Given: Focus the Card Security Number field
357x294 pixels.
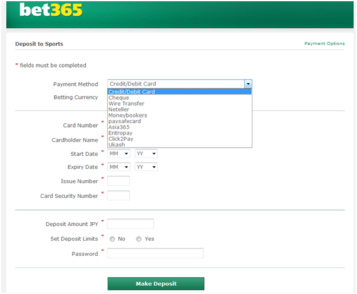Looking at the screenshot, I should 118,196.
